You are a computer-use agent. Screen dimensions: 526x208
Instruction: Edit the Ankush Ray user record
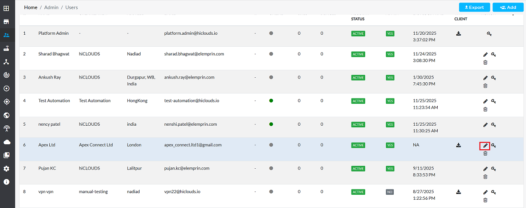tap(485, 78)
